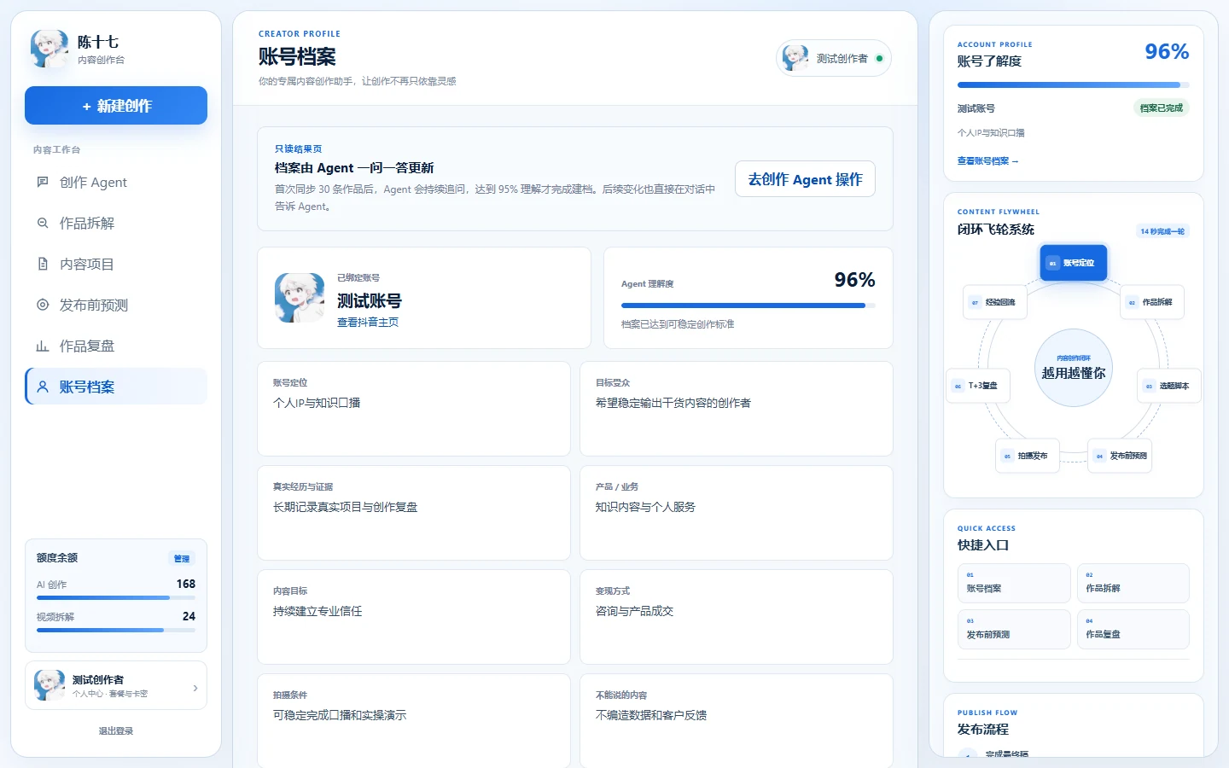This screenshot has height=768, width=1229.
Task: Click the 陈十七 avatar at the sidebar top
Action: pos(50,49)
